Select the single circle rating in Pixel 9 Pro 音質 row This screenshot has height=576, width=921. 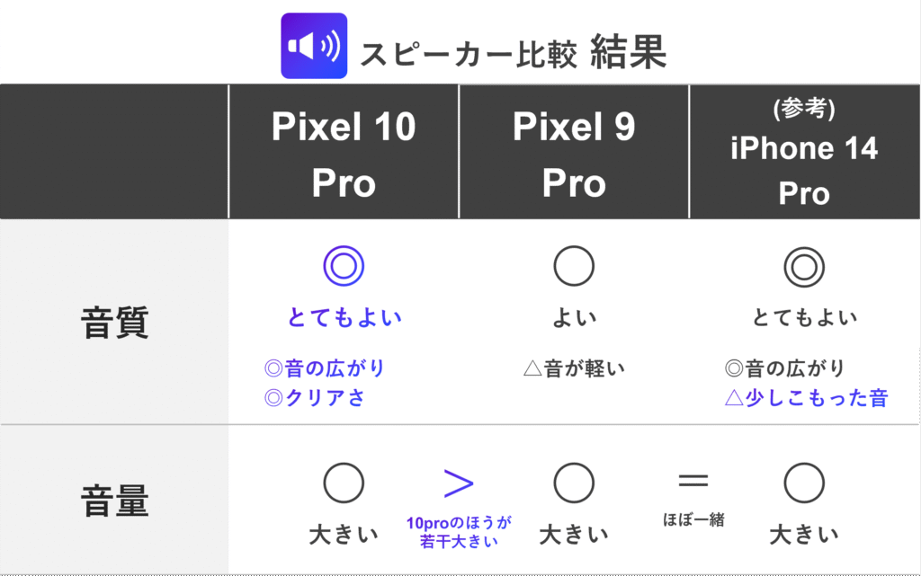[x=574, y=266]
